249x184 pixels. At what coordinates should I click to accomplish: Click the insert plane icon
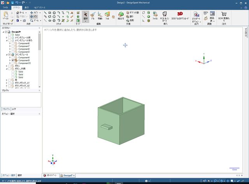click(144, 13)
